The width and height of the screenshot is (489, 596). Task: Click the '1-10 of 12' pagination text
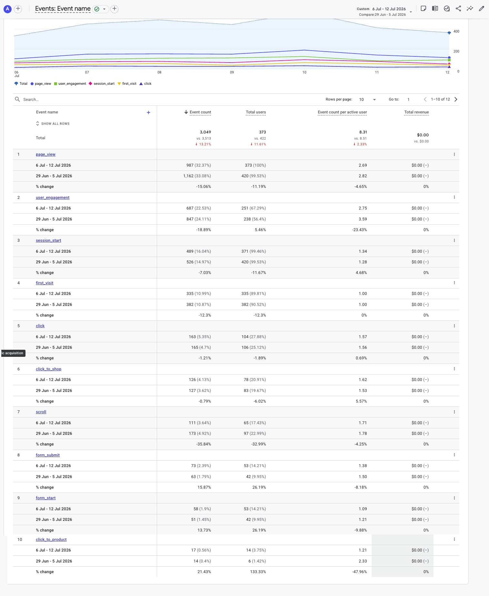pyautogui.click(x=440, y=99)
